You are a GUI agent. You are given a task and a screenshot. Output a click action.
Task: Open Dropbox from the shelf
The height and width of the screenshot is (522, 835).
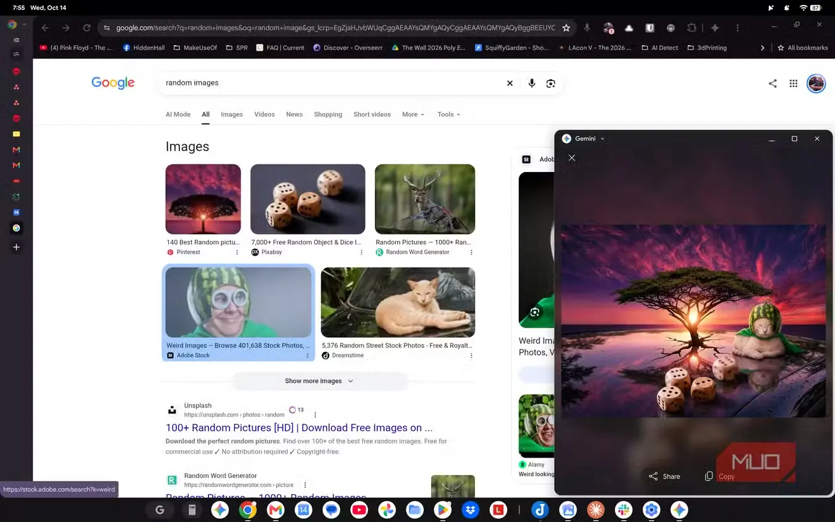coord(471,510)
